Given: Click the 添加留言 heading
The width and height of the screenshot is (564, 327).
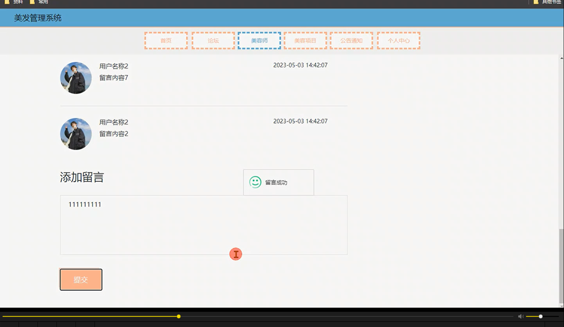Looking at the screenshot, I should coord(82,177).
